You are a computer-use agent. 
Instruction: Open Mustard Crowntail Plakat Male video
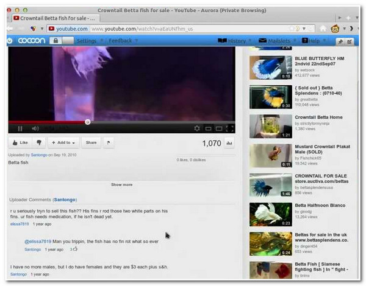click(x=322, y=149)
